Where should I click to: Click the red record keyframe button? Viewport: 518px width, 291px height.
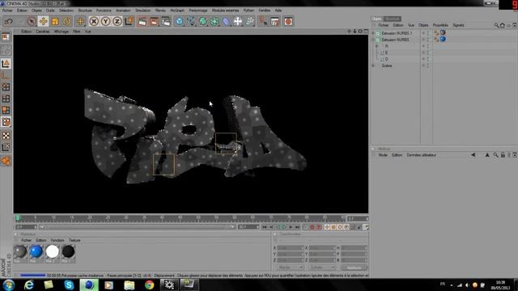[312, 227]
